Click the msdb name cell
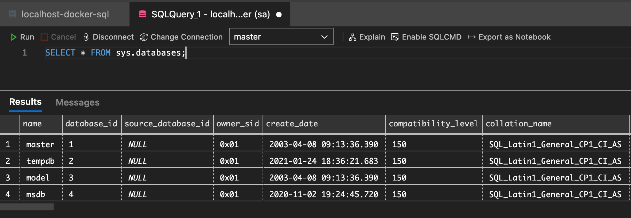This screenshot has width=631, height=218. tap(36, 194)
